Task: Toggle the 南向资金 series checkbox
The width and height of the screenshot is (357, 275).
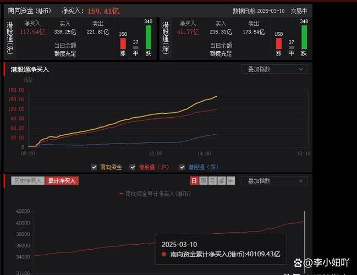Action: click(94, 167)
